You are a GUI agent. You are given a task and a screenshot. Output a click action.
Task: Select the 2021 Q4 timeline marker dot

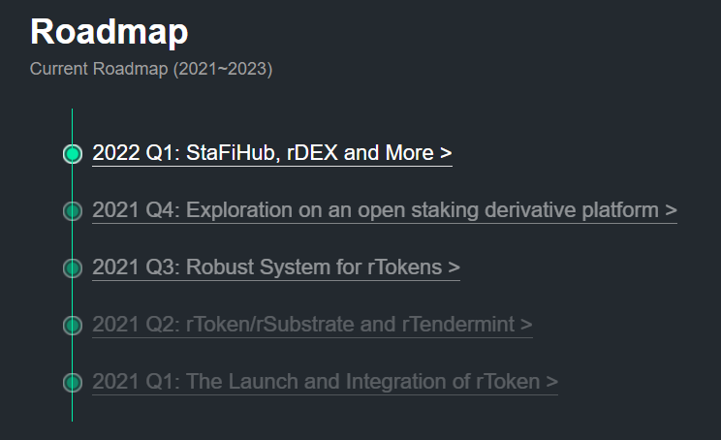coord(73,211)
